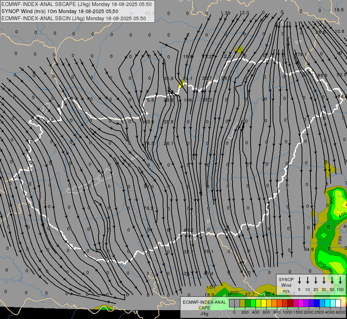Click the 79.2 value on the map
Image resolution: width=347 pixels, height=319 pixels.
click(148, 208)
